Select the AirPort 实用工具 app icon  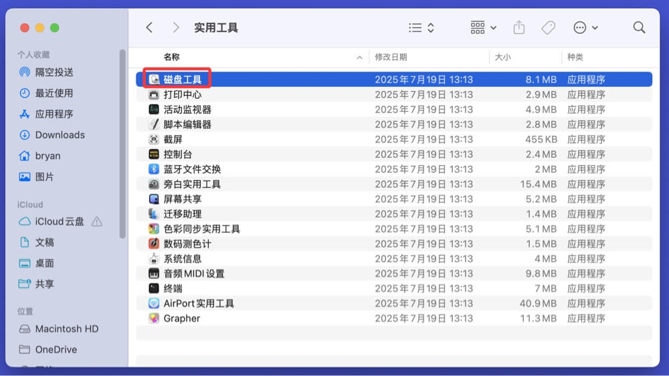154,304
